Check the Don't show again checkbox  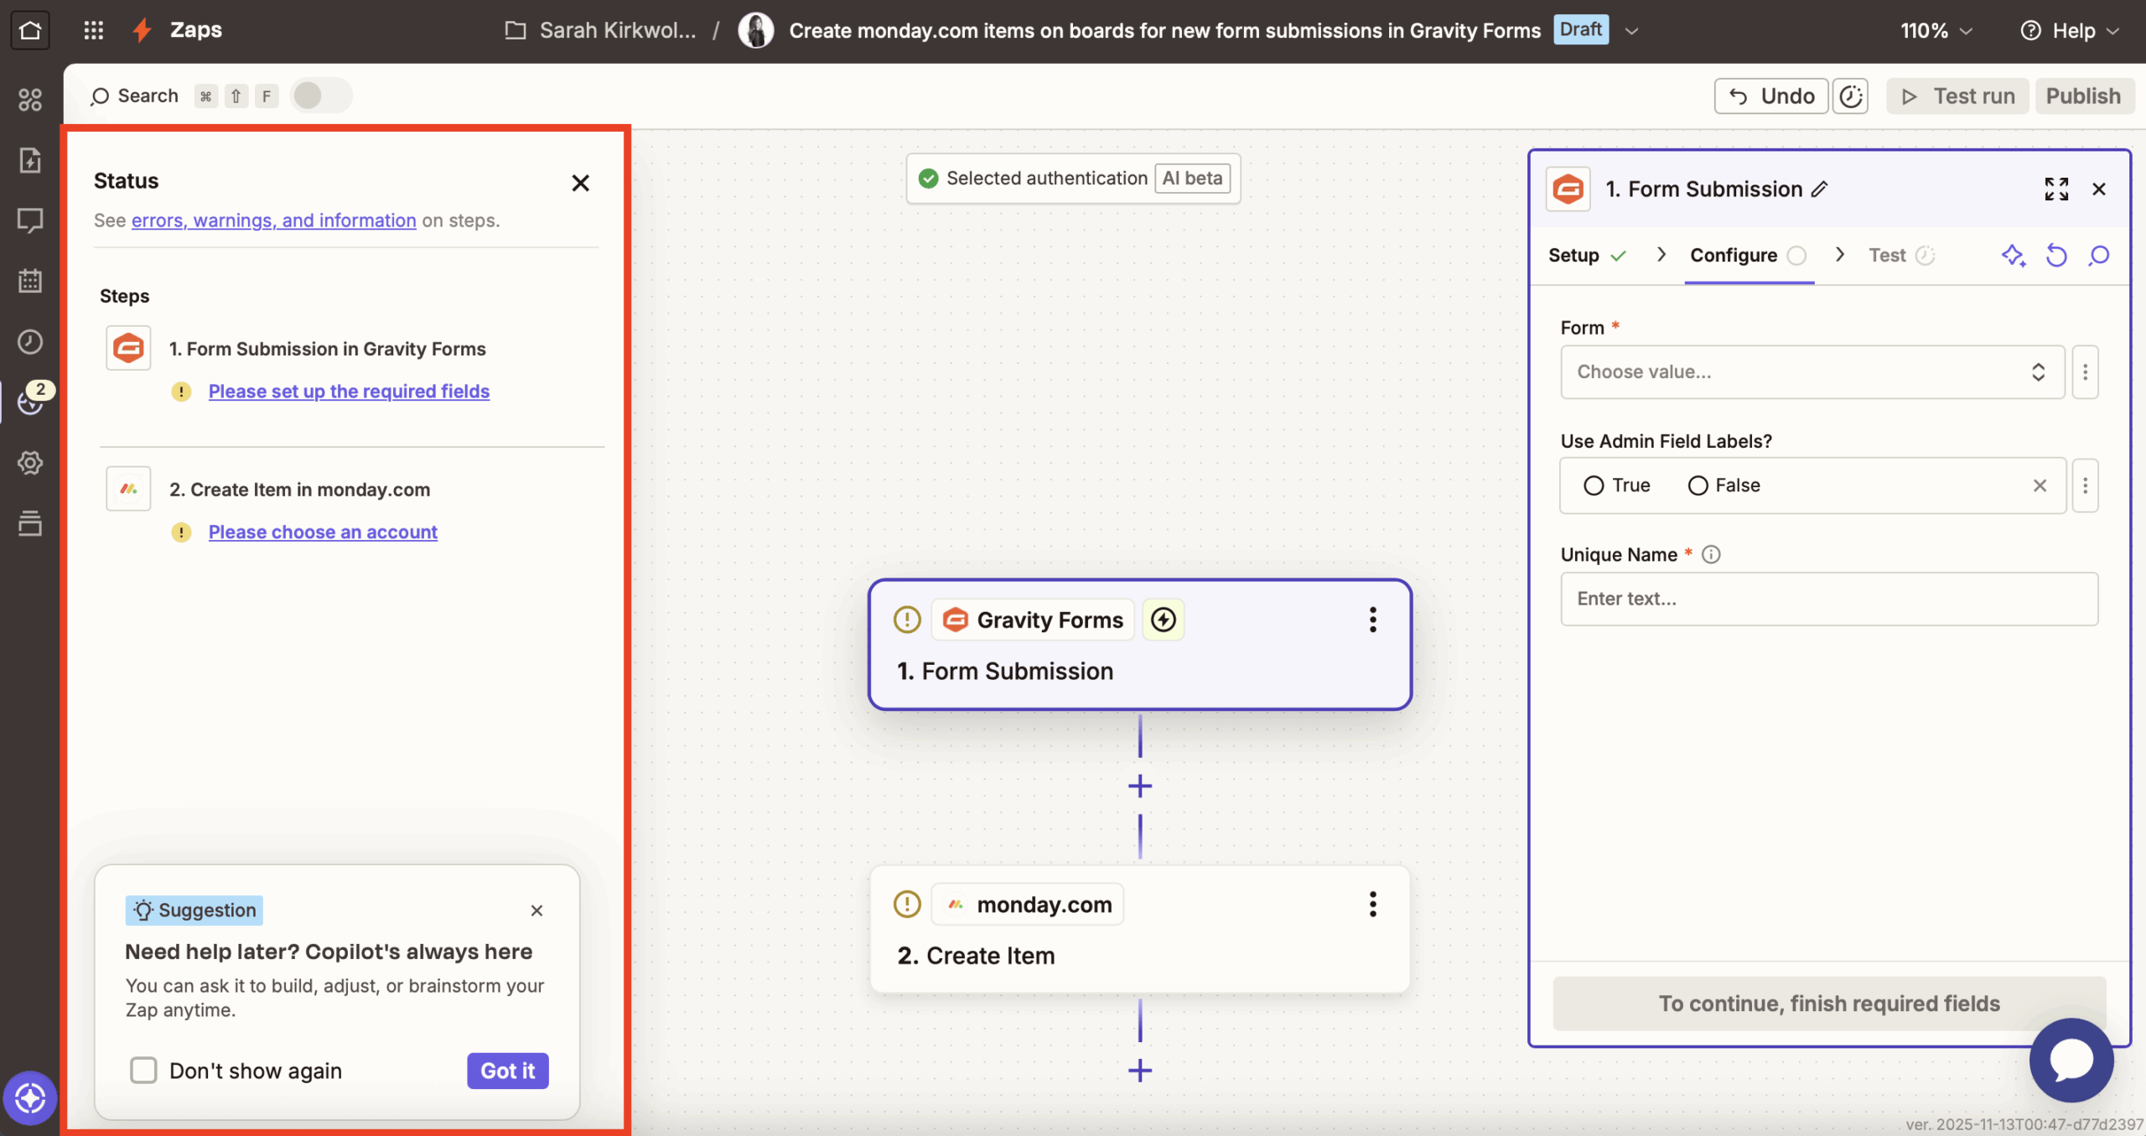(143, 1070)
